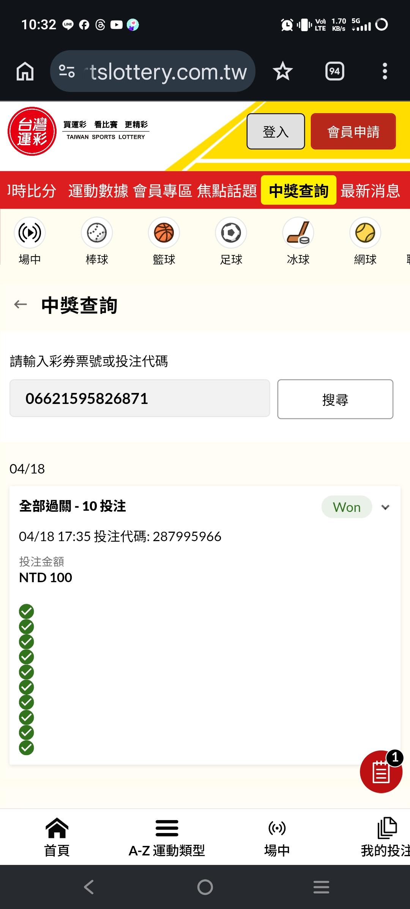
Task: Open the ice hockey (冰球) category
Action: click(298, 233)
